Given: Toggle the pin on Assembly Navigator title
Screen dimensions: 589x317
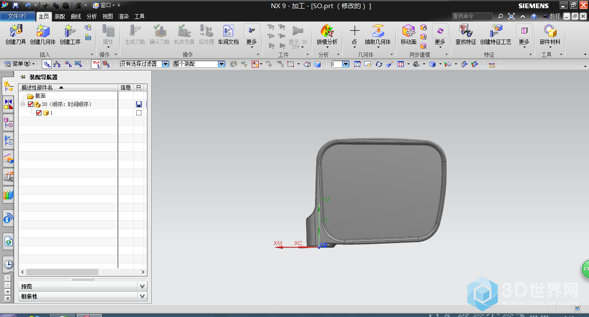Looking at the screenshot, I should click(x=23, y=77).
